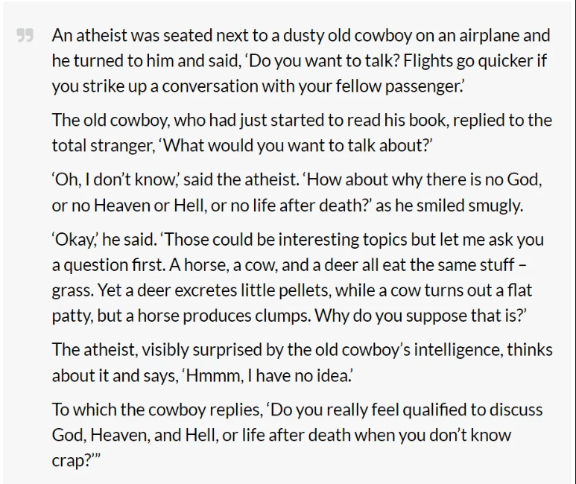This screenshot has width=576, height=484.
Task: Click the words 'Oh, I don't know'
Action: tap(112, 179)
